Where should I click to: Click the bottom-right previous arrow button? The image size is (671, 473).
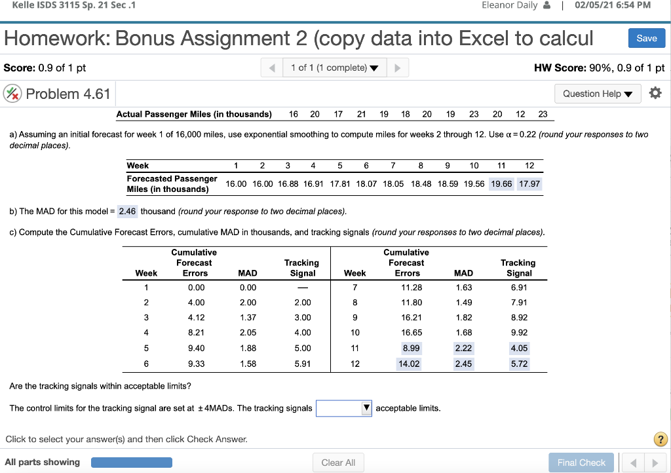(x=634, y=463)
